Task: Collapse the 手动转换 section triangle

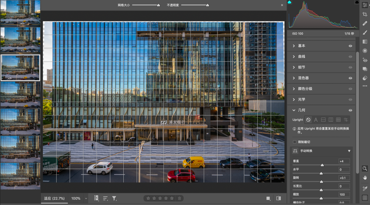Action: coord(349,151)
